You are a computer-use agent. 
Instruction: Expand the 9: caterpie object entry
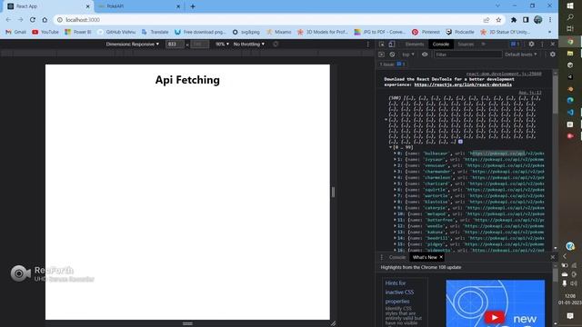click(395, 208)
